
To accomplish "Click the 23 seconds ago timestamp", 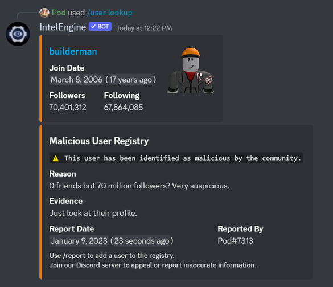I will [x=142, y=241].
